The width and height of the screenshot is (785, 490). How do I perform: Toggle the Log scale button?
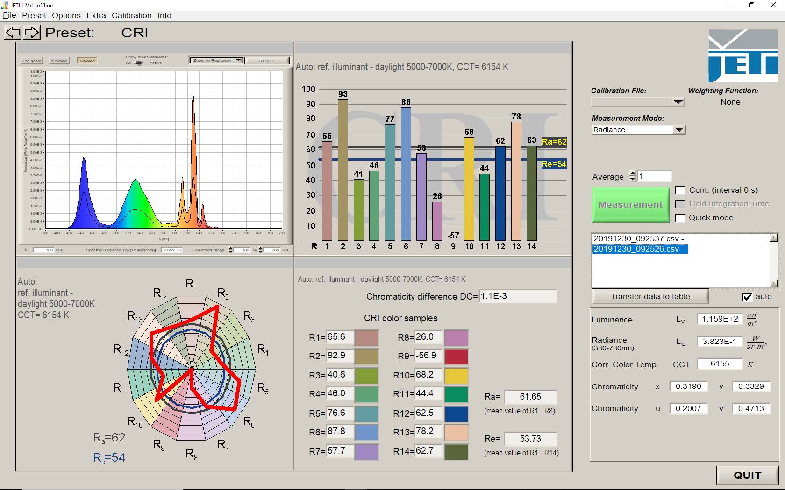pyautogui.click(x=32, y=61)
